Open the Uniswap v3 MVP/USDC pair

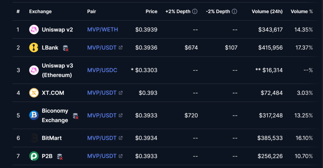[x=102, y=70]
